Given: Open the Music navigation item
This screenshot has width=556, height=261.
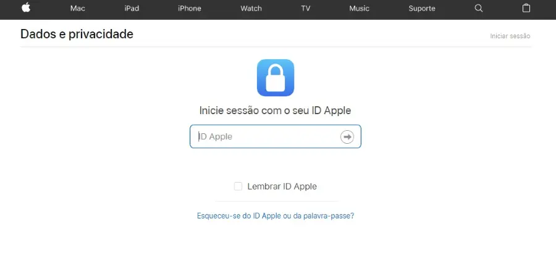Looking at the screenshot, I should coord(359,9).
